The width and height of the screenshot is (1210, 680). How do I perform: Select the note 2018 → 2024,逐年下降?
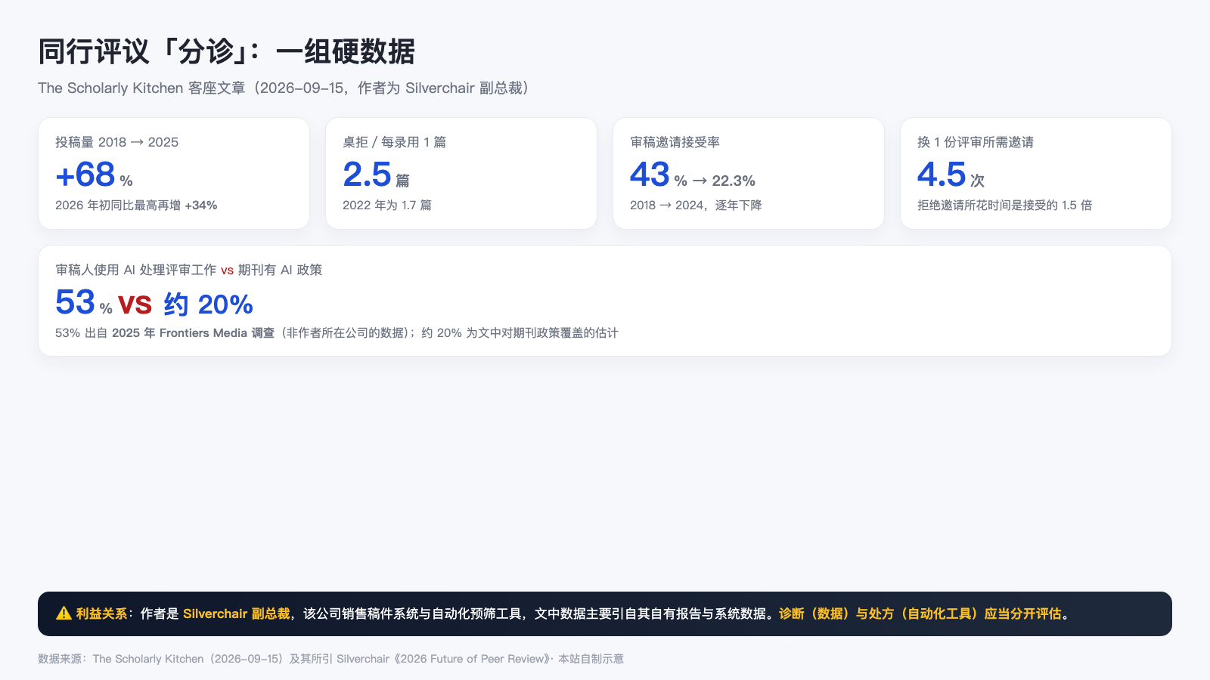pyautogui.click(x=696, y=206)
